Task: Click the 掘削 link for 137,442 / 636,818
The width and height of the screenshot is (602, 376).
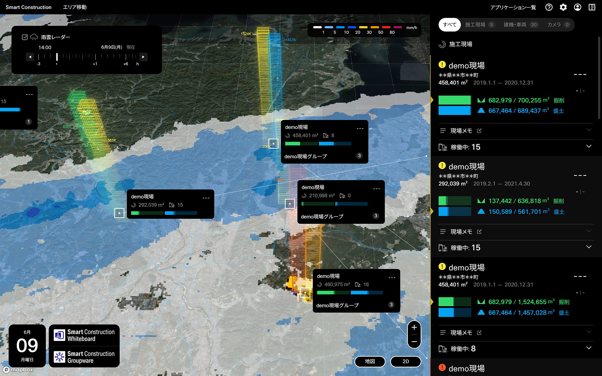Action: click(559, 201)
